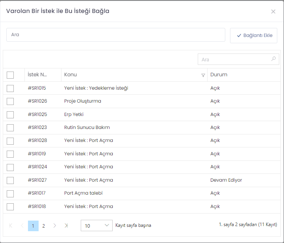
Task: Click 'Yeni İstek : Port Açma' in #SR1018 row
Action: [x=89, y=206]
